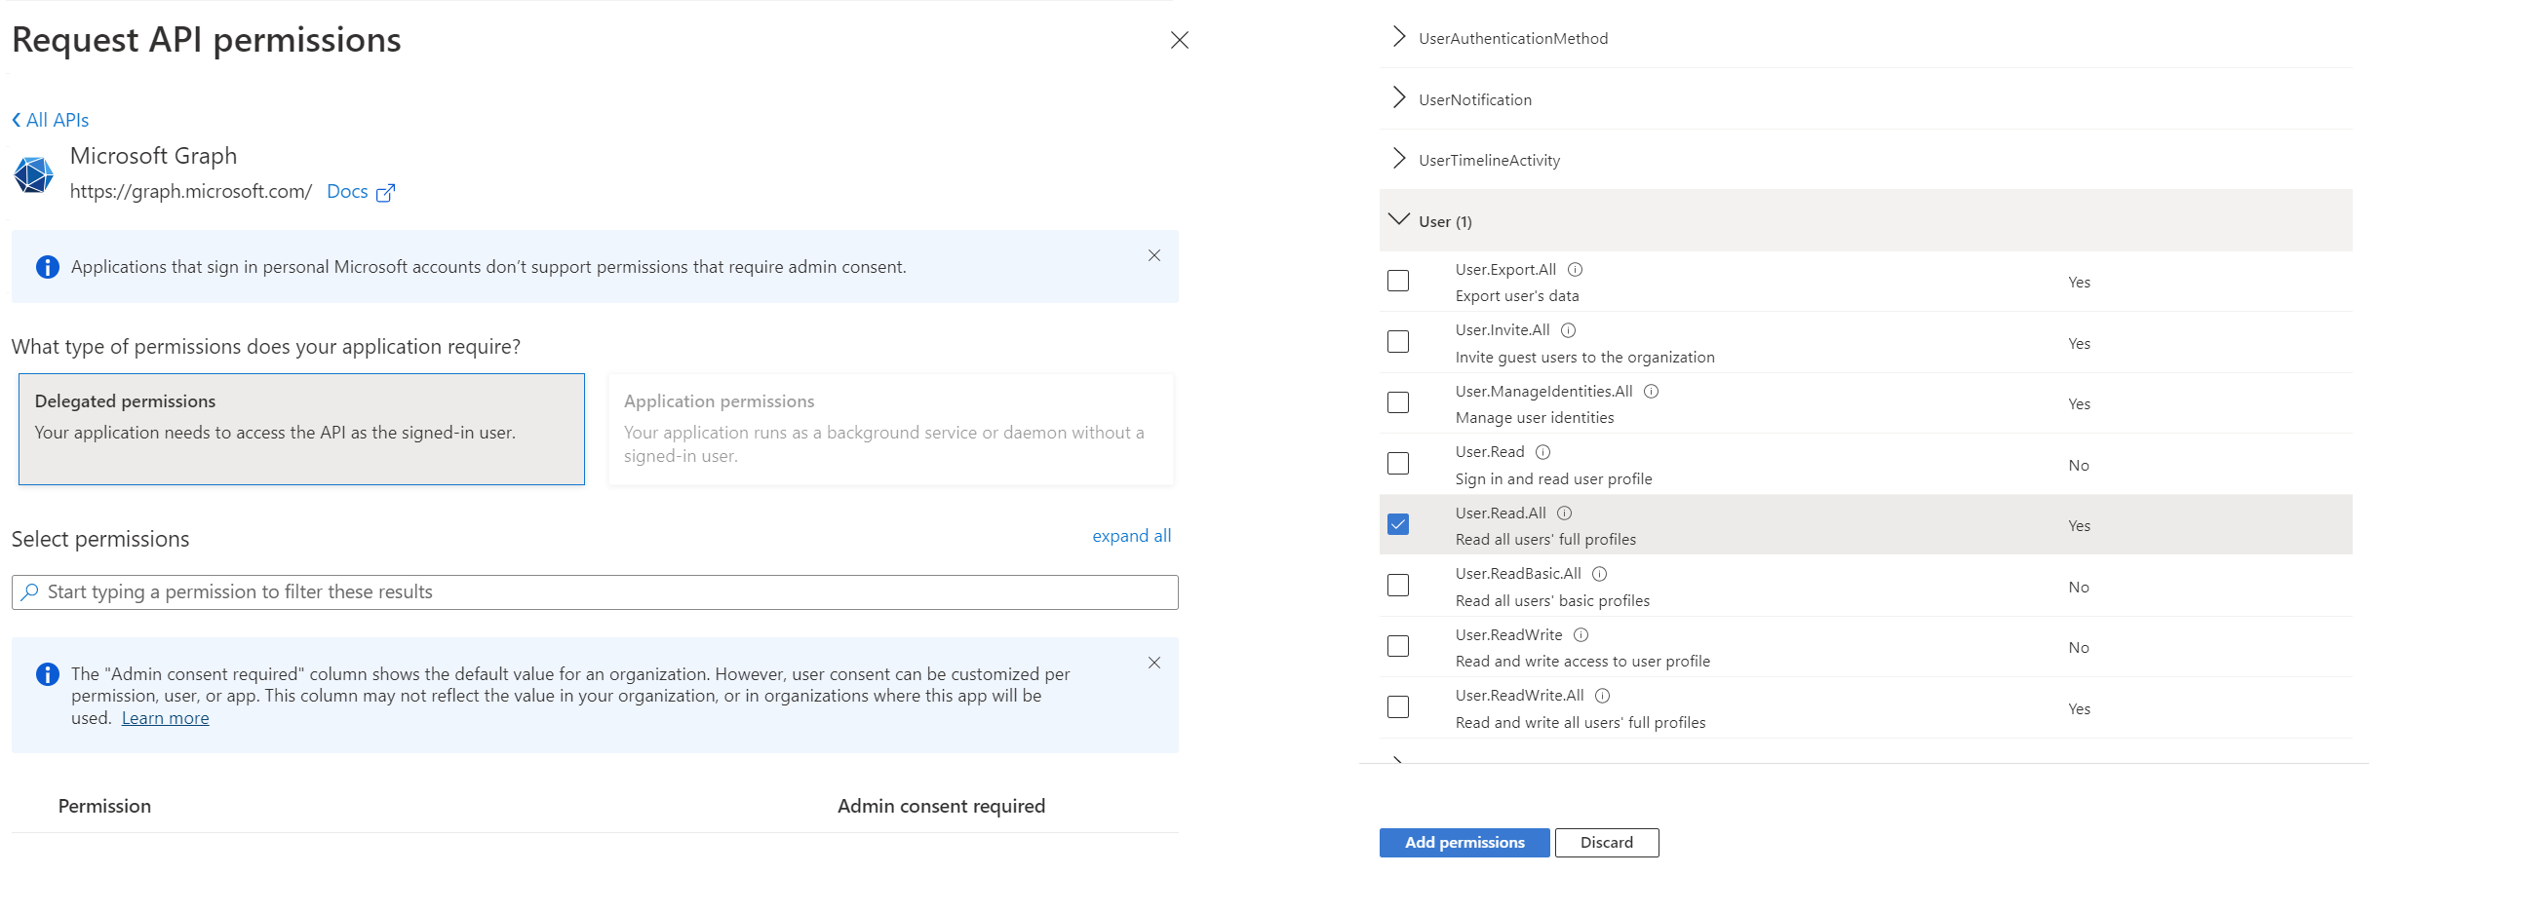Click 'Read and write access to user profile'
Image resolution: width=2537 pixels, height=913 pixels.
point(1582,663)
